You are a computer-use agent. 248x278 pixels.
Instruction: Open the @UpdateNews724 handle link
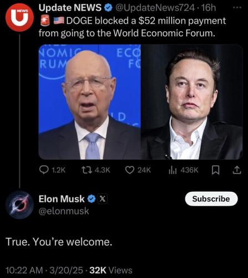click(x=155, y=8)
